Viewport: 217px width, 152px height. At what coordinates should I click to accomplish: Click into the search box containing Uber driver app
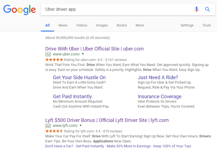[115, 9]
